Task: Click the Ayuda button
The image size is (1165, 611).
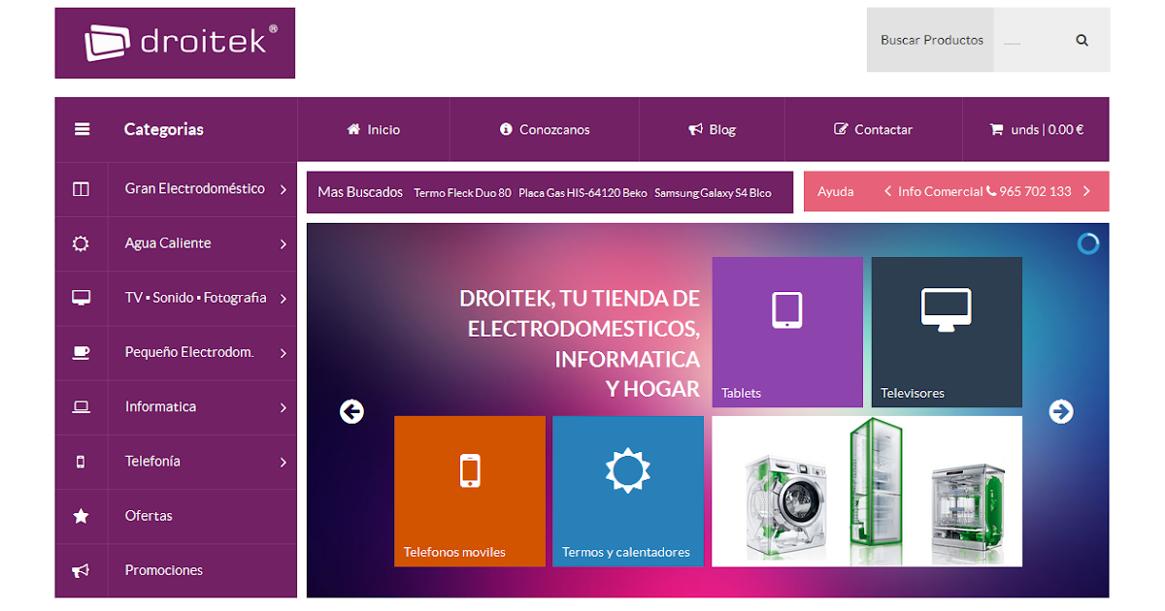Action: (x=836, y=192)
